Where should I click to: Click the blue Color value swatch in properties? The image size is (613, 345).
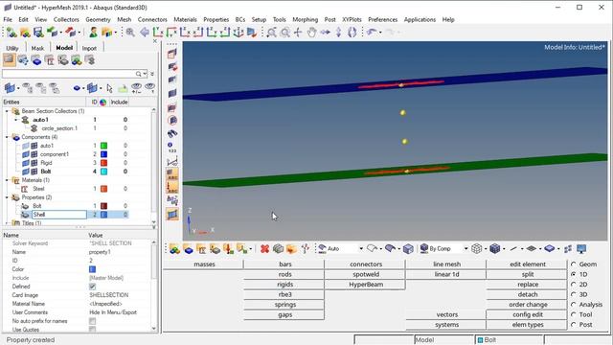(x=93, y=269)
